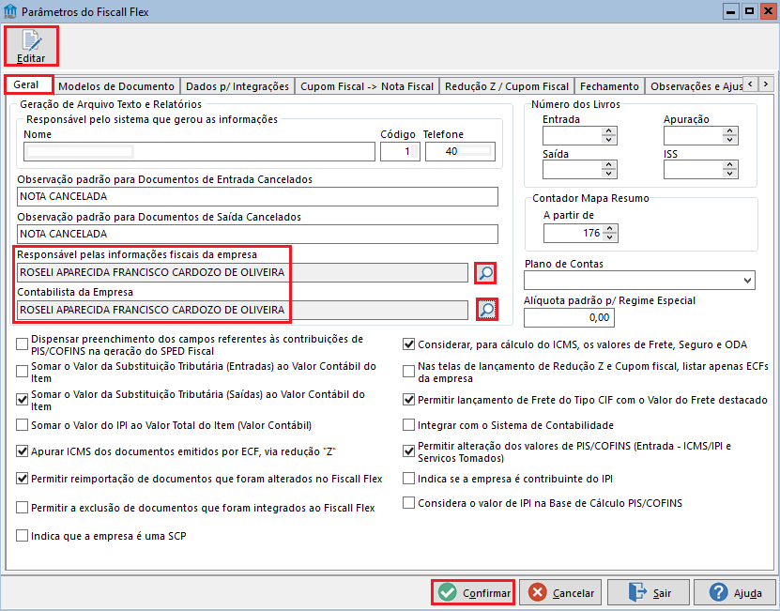The width and height of the screenshot is (780, 611).
Task: Decrease Contador Mapa Resumo A partir de
Action: [x=610, y=237]
